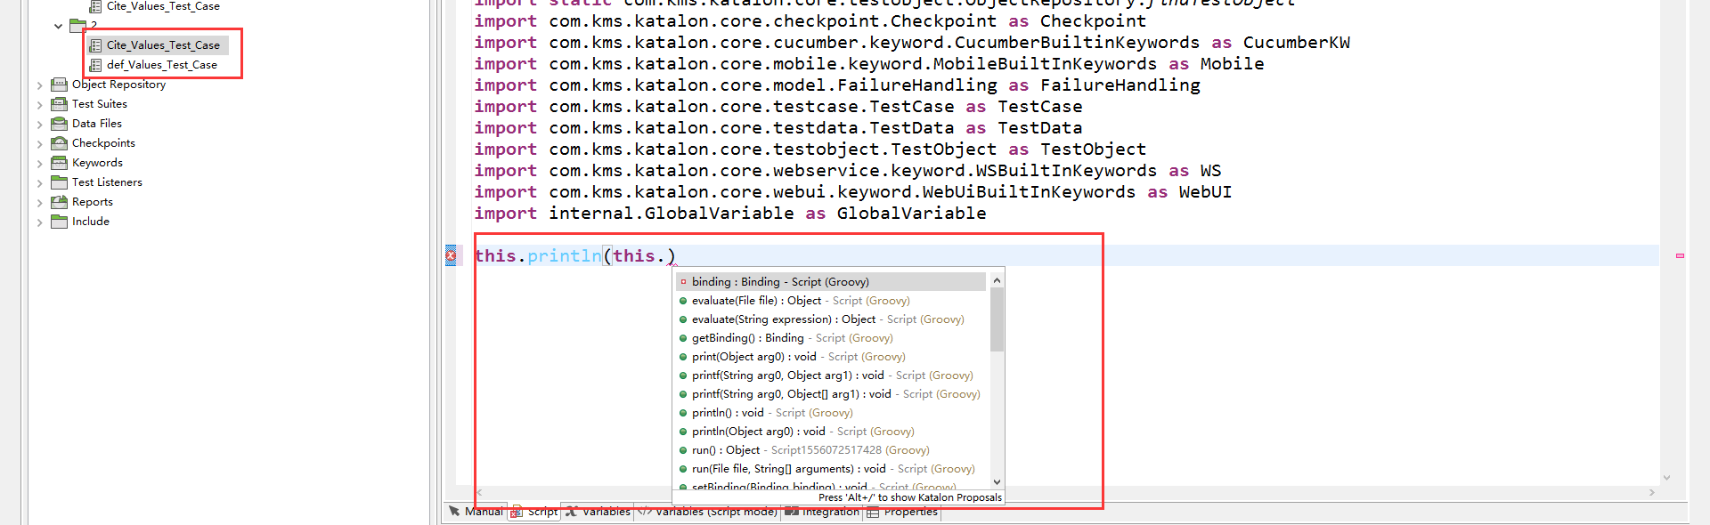Image resolution: width=1710 pixels, height=525 pixels.
Task: Open the Manual view tab
Action: (x=476, y=512)
